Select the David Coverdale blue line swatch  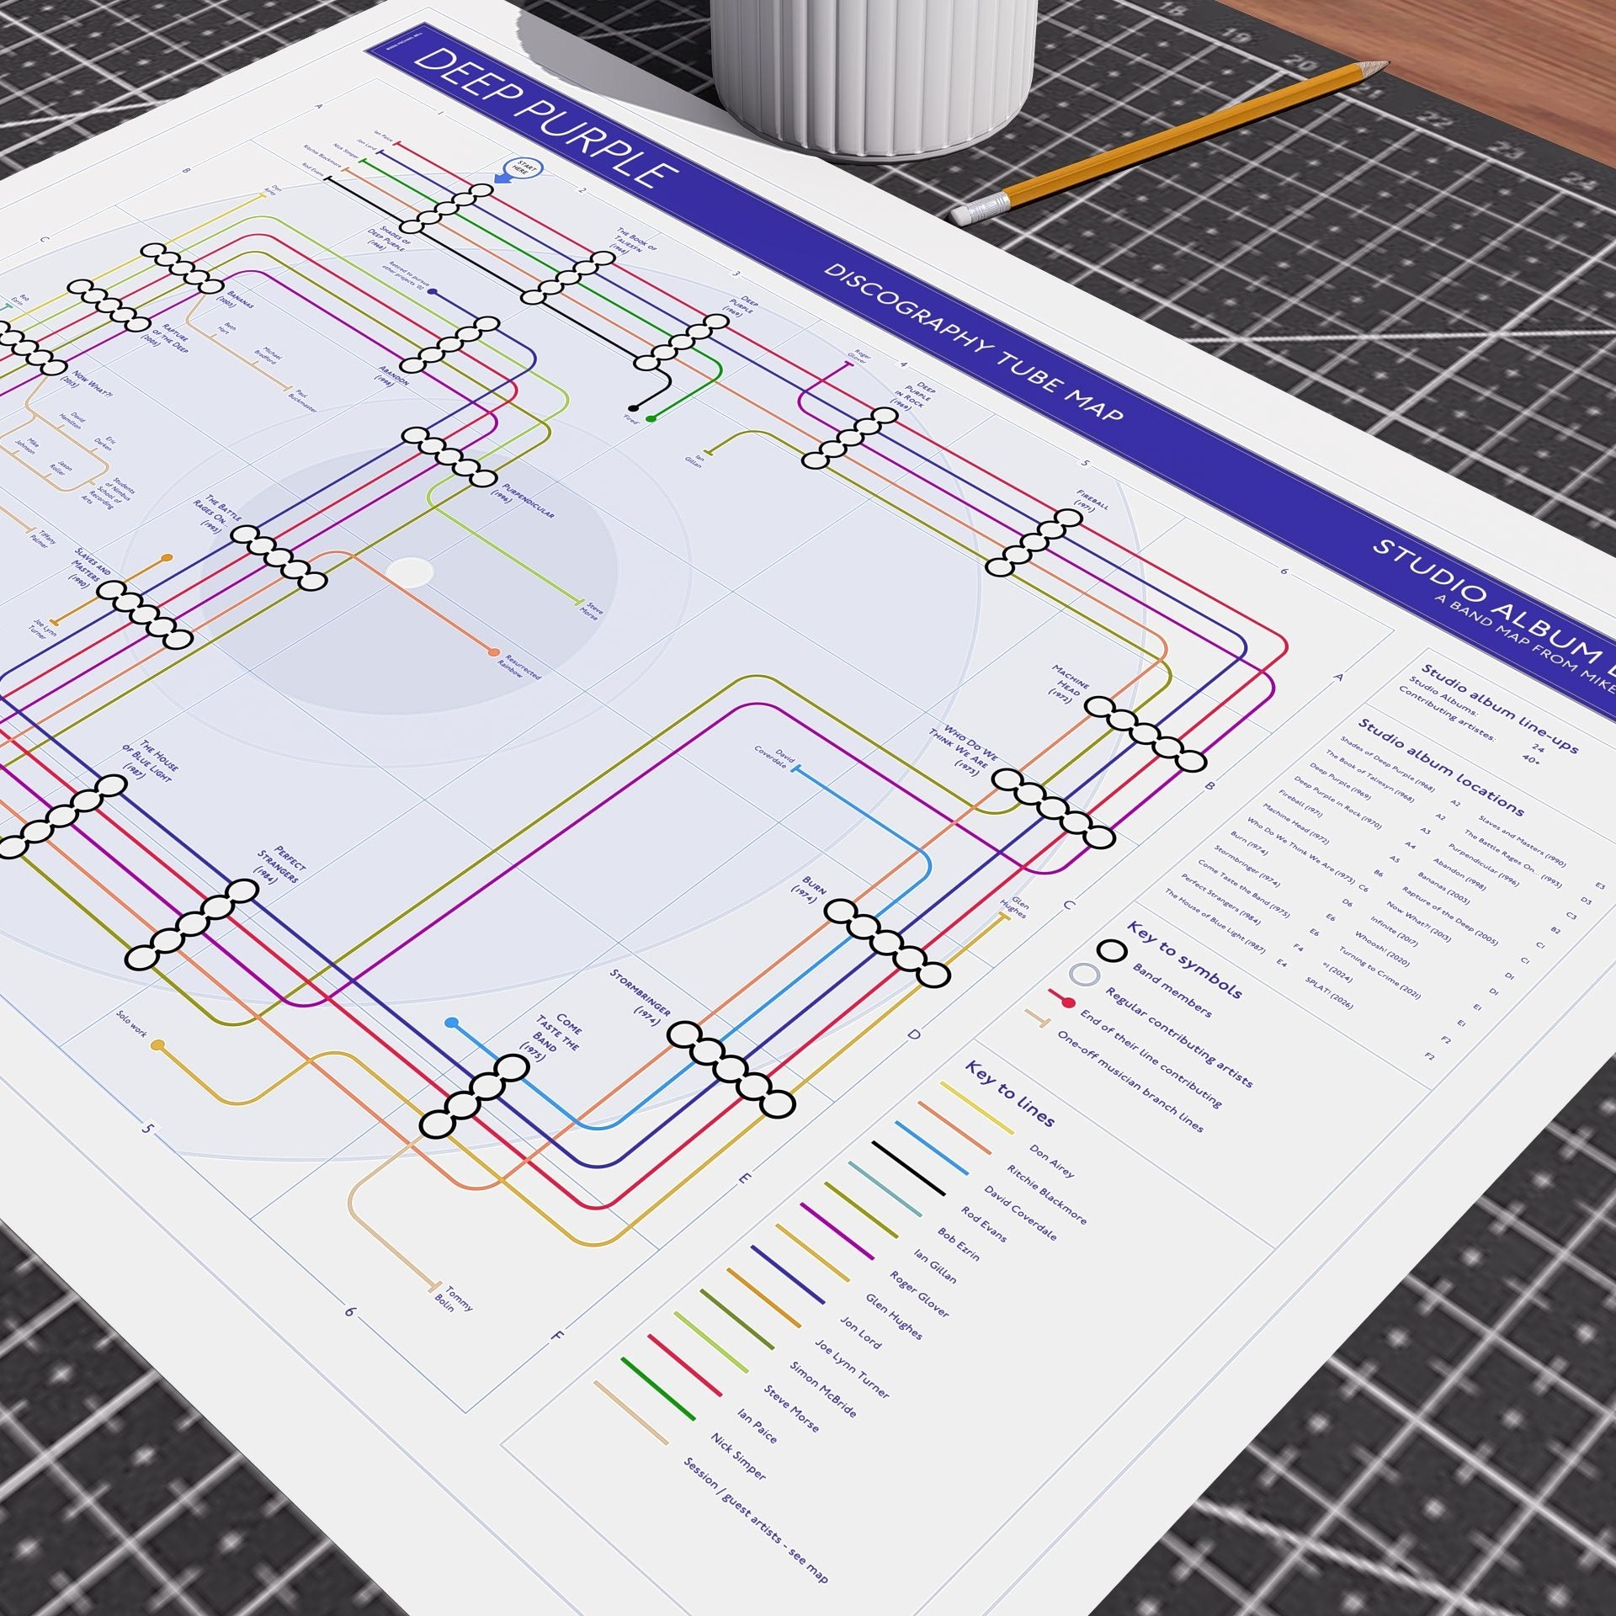pyautogui.click(x=932, y=1146)
